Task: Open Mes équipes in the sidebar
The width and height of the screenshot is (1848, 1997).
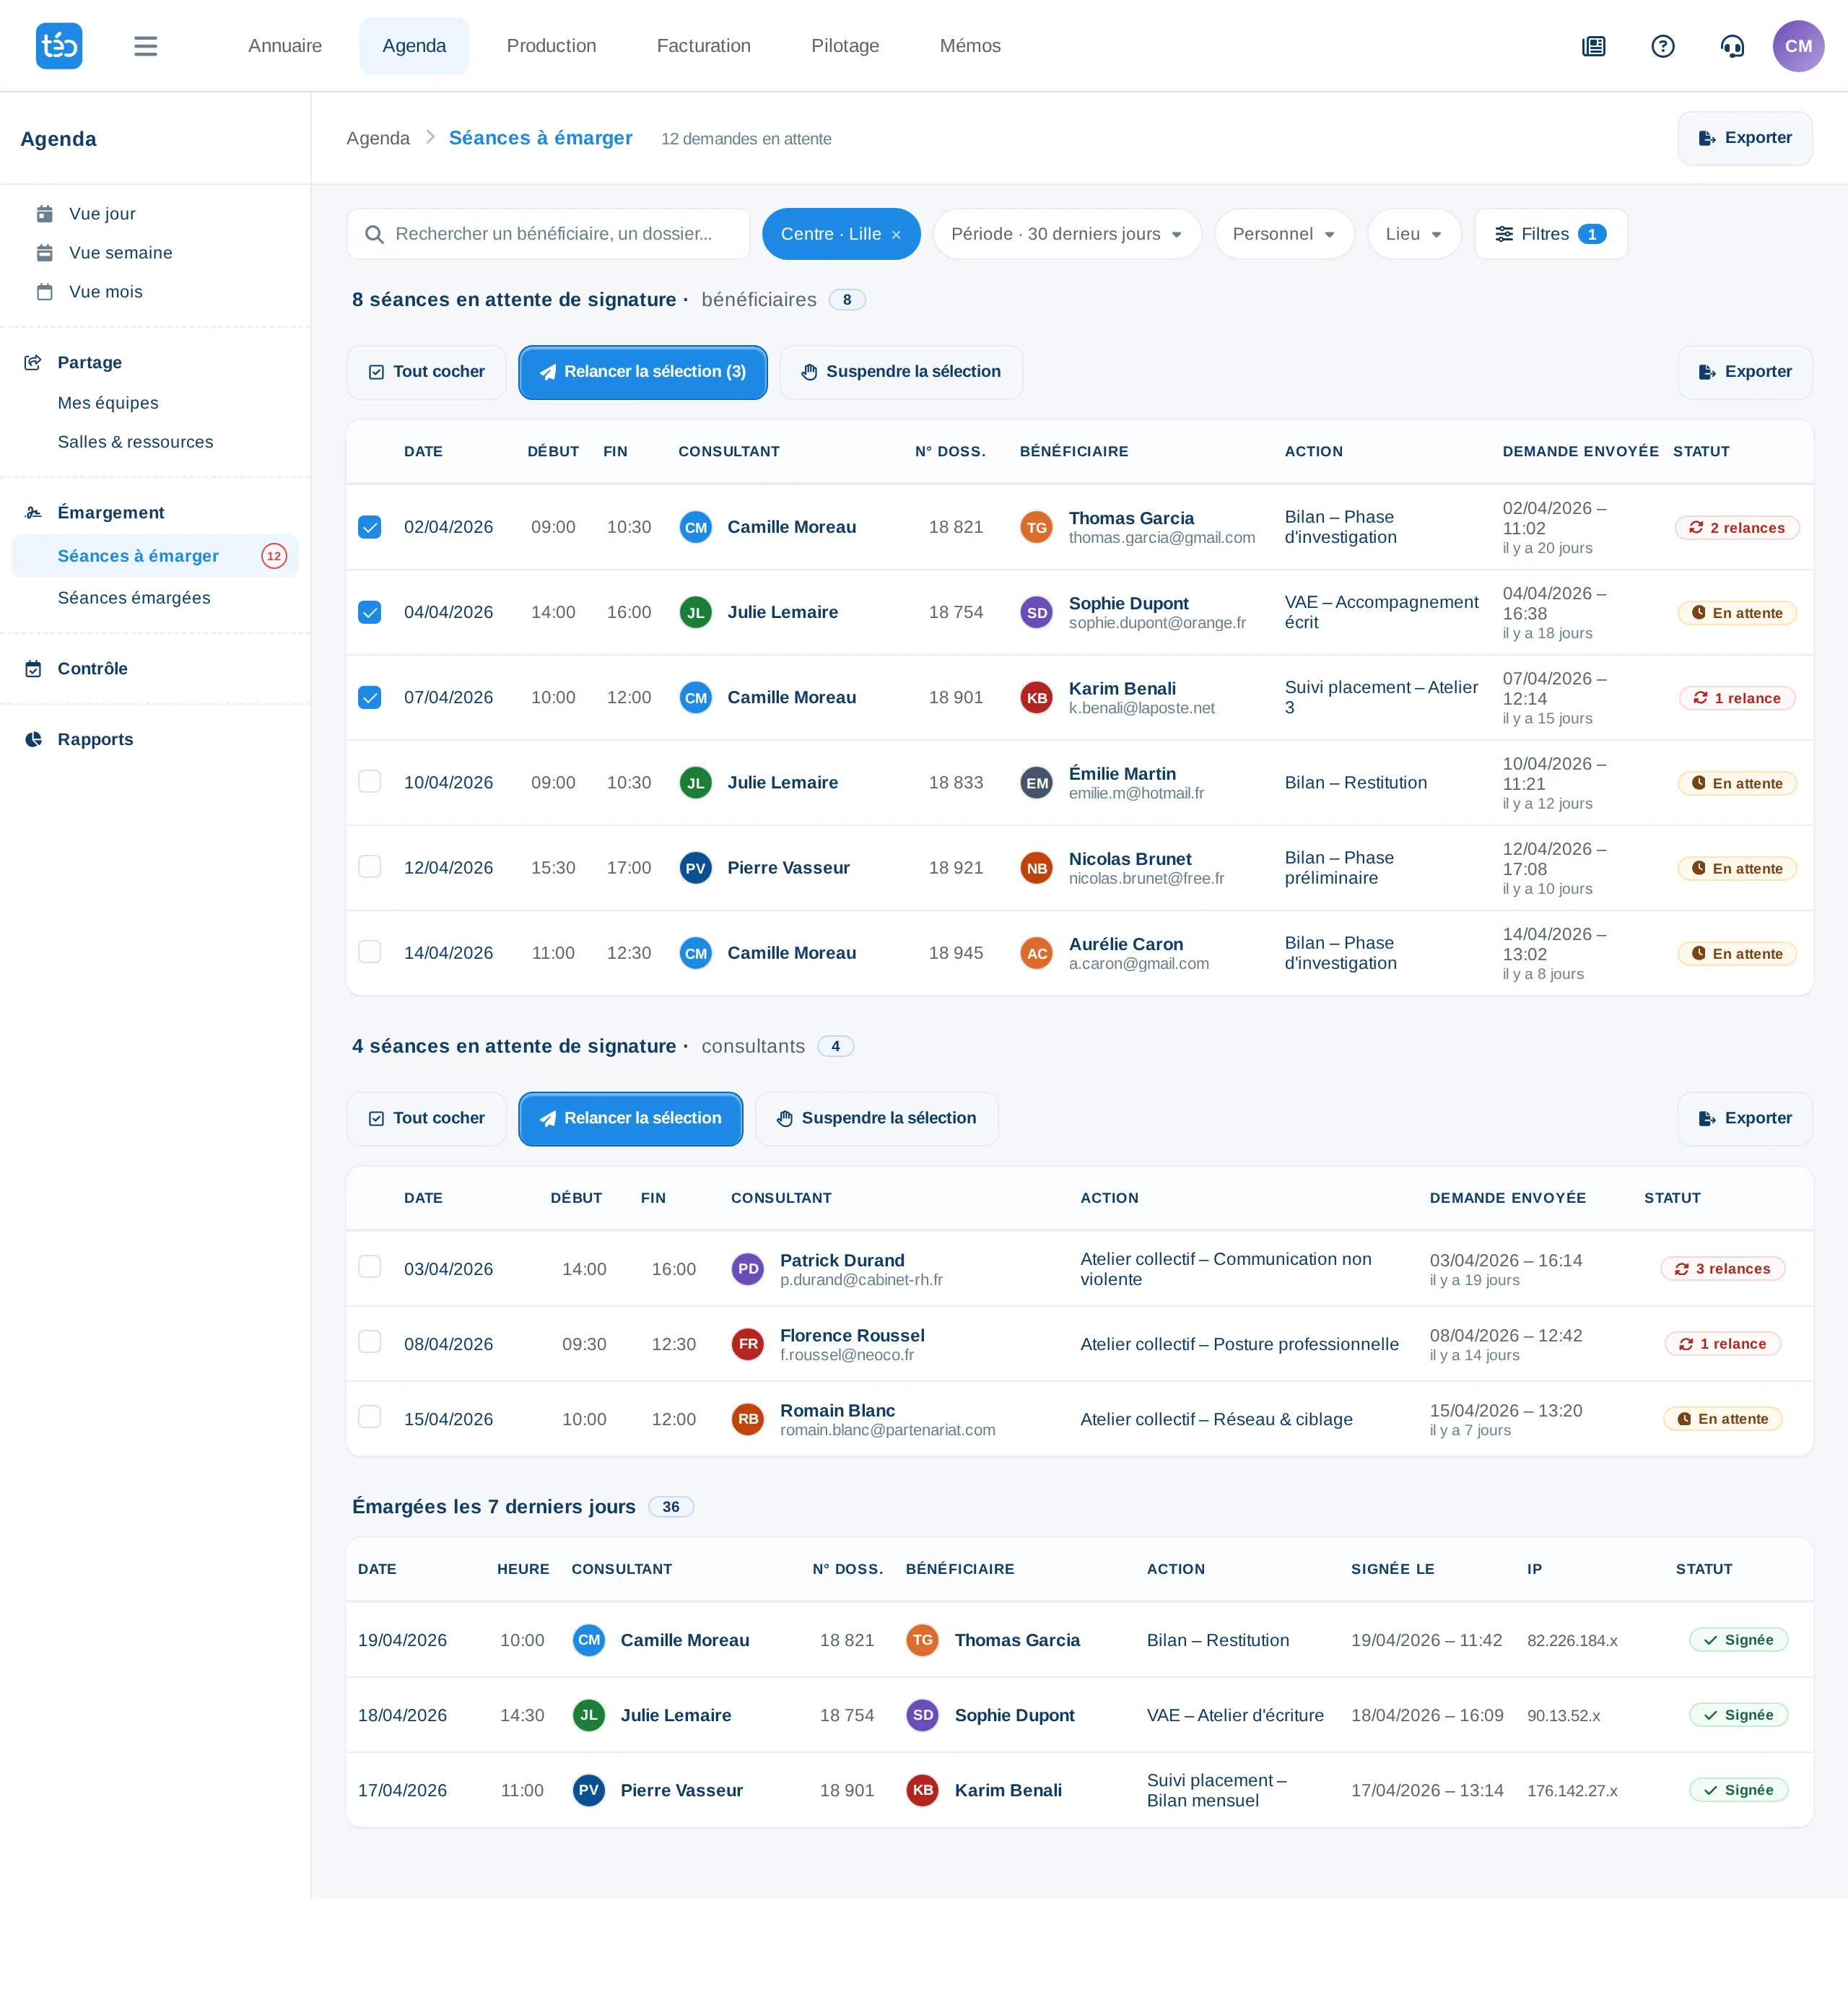Action: pyautogui.click(x=108, y=403)
